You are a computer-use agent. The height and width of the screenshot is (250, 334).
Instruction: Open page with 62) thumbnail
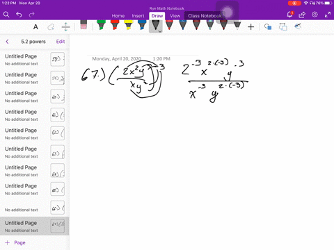35,133
